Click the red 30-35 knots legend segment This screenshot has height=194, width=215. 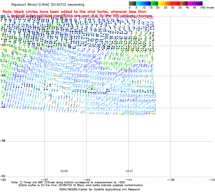coord(177,3)
